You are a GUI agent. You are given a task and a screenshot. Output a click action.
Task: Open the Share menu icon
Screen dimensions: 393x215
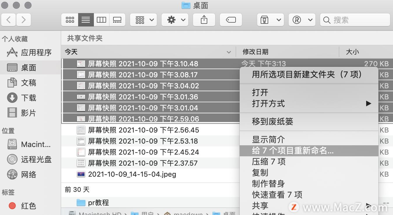[204, 20]
